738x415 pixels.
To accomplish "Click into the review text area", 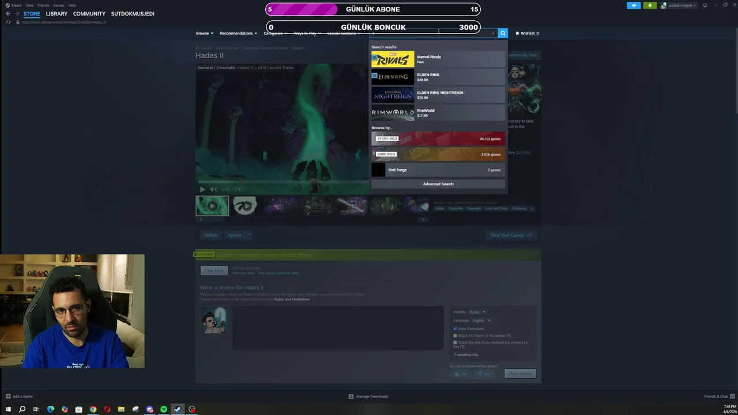I will pyautogui.click(x=338, y=328).
